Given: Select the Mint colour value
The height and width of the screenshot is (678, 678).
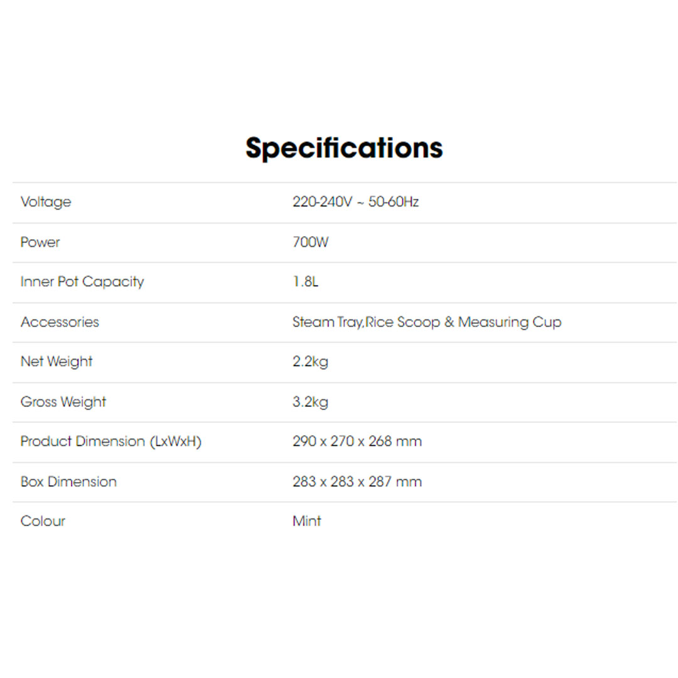Looking at the screenshot, I should [x=307, y=521].
